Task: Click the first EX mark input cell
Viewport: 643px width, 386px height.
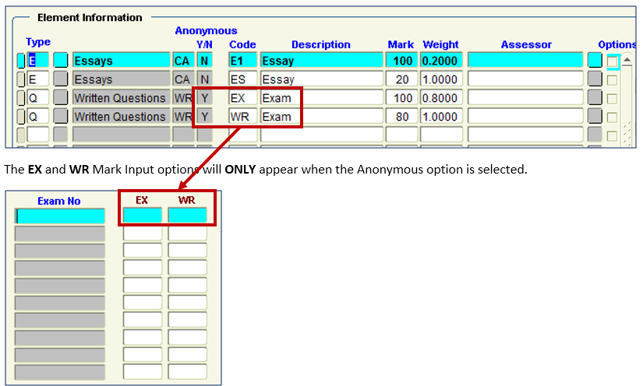Action: (x=142, y=216)
